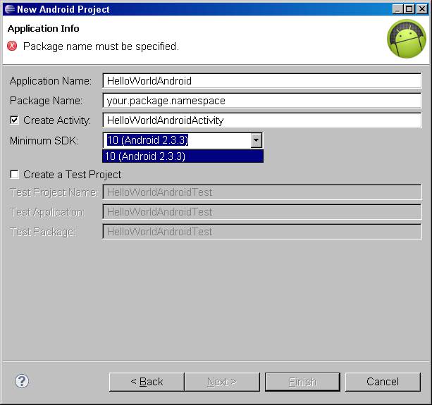Maximize the New Android Project window
This screenshot has height=405, width=432.
pyautogui.click(x=409, y=9)
